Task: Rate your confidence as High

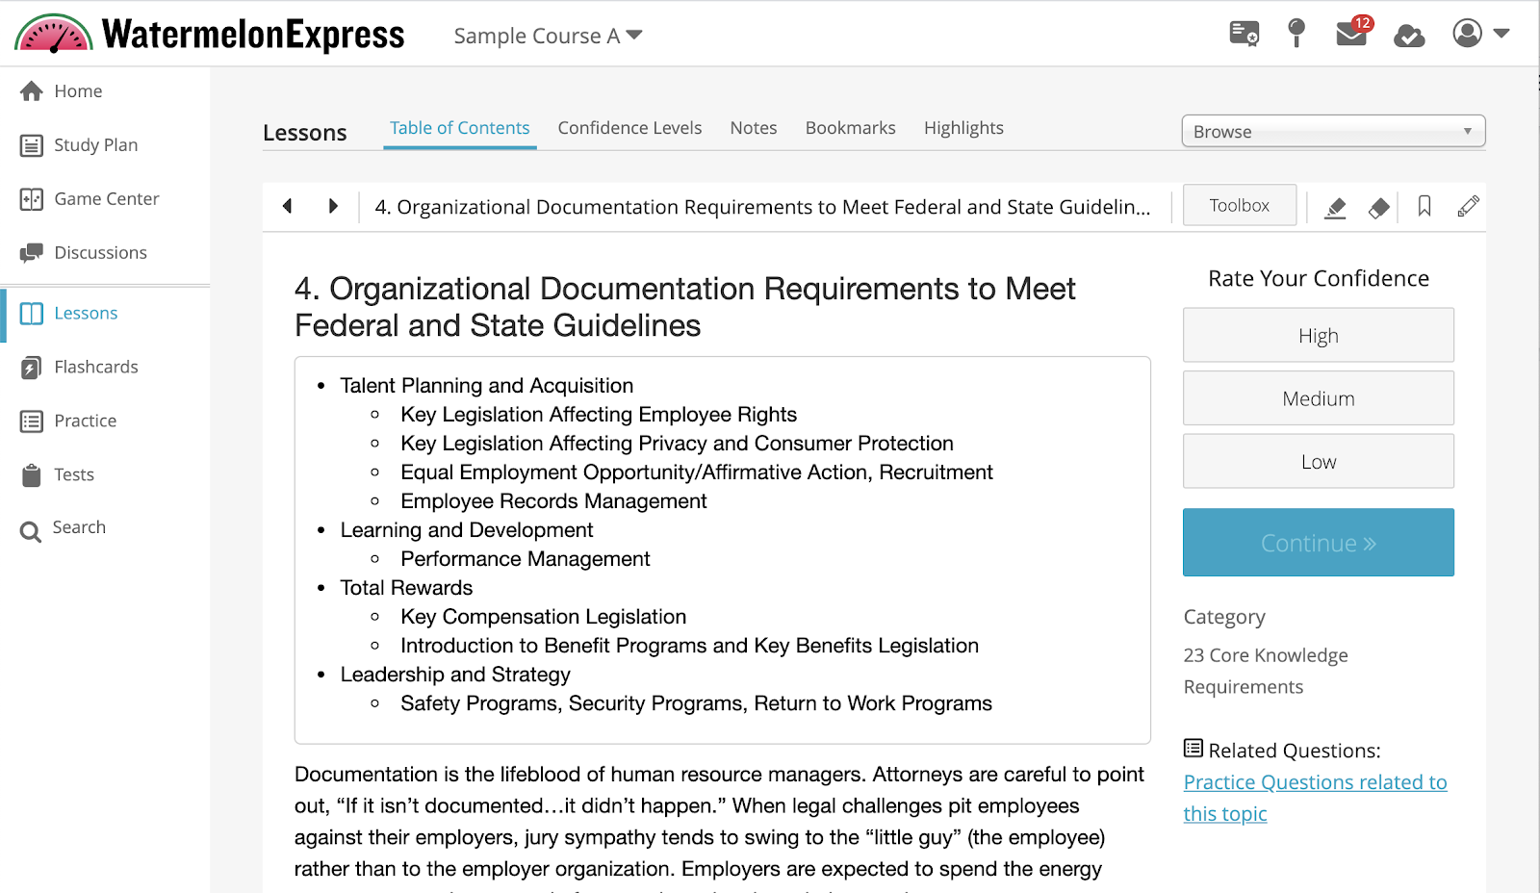Action: tap(1318, 336)
